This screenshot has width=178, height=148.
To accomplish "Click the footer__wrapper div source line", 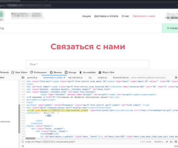I will click(x=48, y=129).
